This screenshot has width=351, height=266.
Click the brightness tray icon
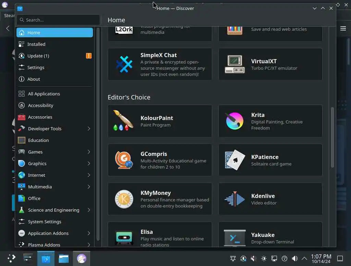coord(264,258)
